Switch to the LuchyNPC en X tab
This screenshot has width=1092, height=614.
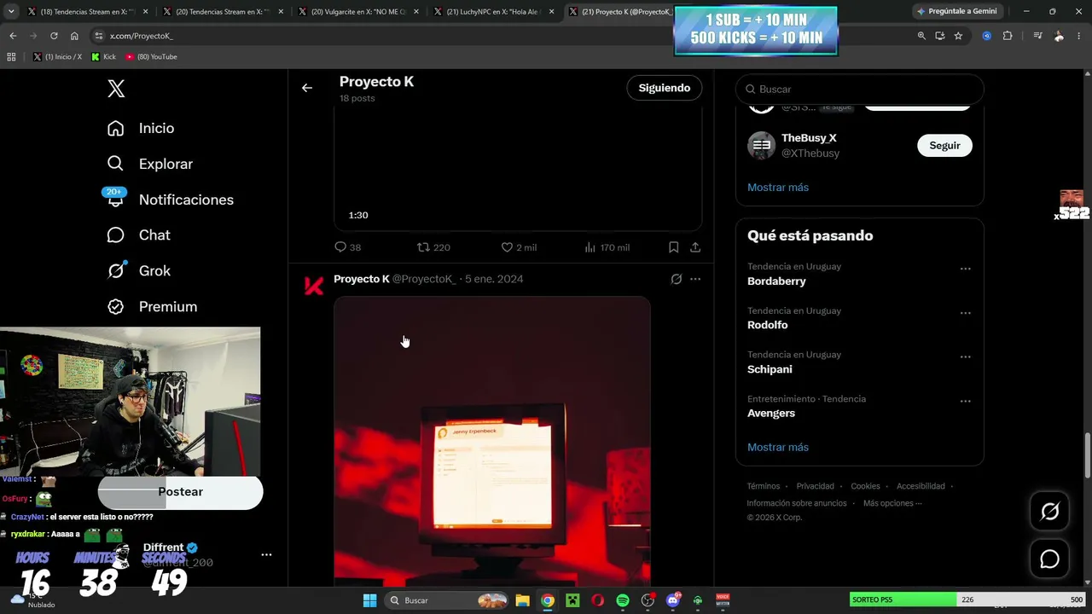point(494,12)
